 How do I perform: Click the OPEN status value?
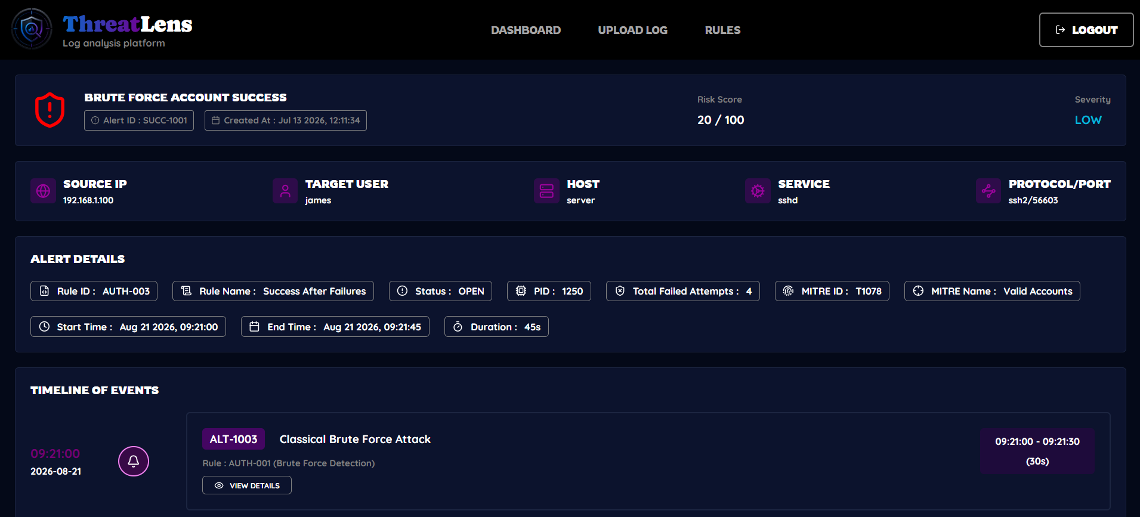[471, 291]
